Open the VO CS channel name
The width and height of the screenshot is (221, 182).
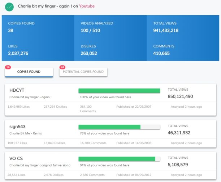16,158
